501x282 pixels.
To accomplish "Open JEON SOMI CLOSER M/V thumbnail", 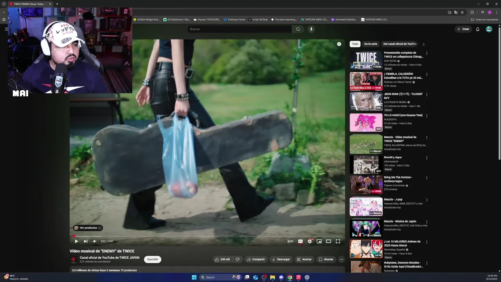I will [x=366, y=101].
